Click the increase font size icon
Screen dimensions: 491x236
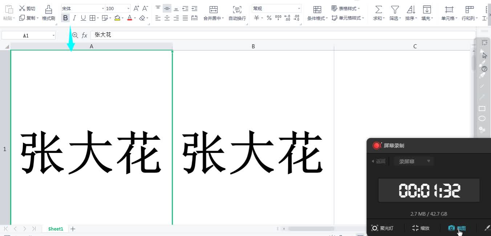(x=136, y=8)
